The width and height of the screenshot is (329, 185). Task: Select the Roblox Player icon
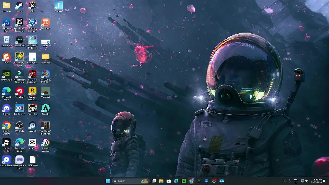tap(6, 161)
